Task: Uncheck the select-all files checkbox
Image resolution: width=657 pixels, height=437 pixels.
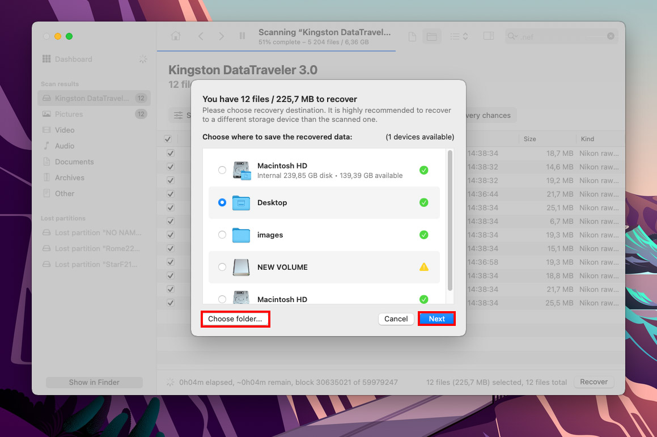Action: [168, 138]
